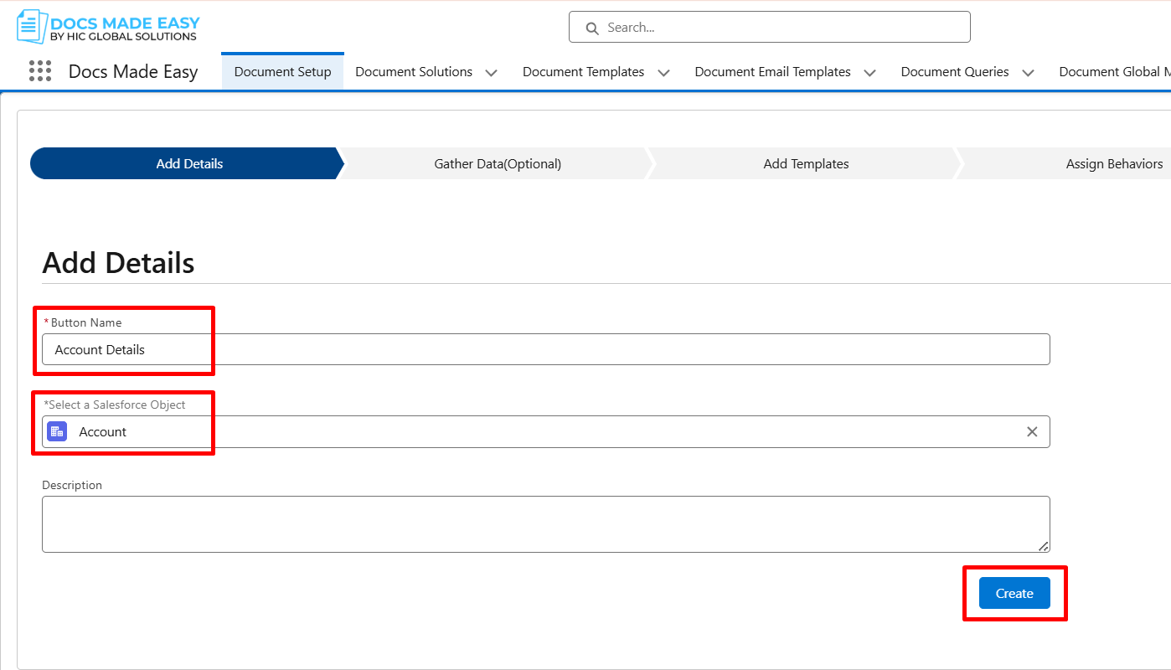Click the Account object icon
Image resolution: width=1171 pixels, height=670 pixels.
[57, 431]
